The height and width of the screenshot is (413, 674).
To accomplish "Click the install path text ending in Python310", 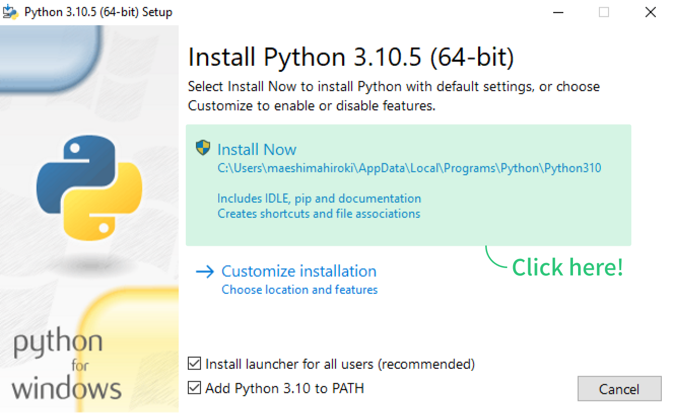I will pyautogui.click(x=409, y=168).
